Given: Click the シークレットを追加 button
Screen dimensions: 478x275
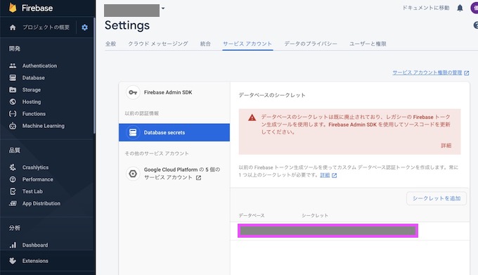Looking at the screenshot, I should [437, 198].
